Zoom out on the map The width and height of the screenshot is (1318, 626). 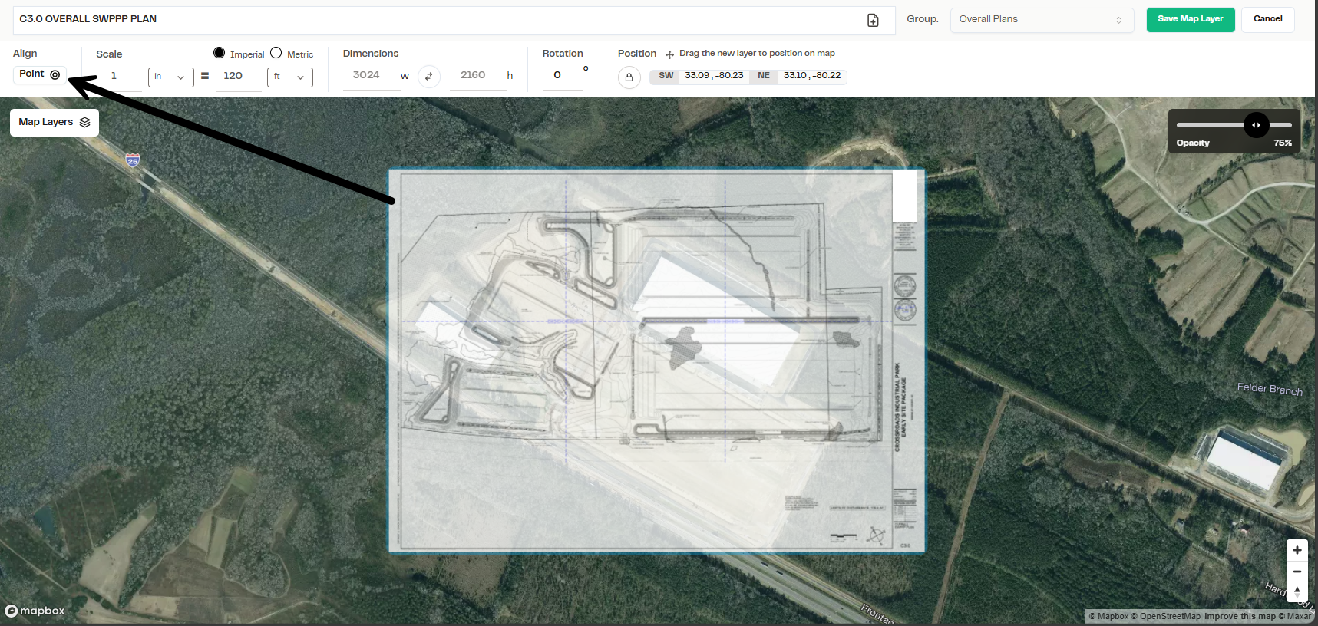[1297, 572]
